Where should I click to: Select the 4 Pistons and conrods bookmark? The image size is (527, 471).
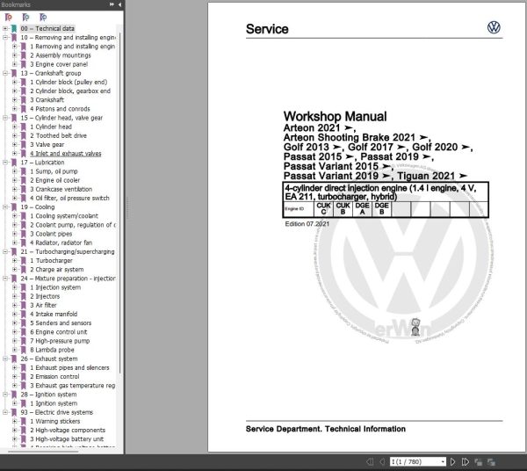click(x=60, y=109)
